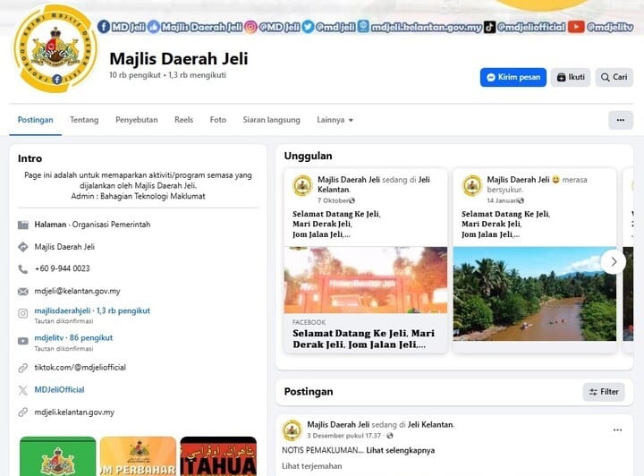Open mdjelitv YouTube link
Screen dimensions: 644x476
(x=73, y=338)
